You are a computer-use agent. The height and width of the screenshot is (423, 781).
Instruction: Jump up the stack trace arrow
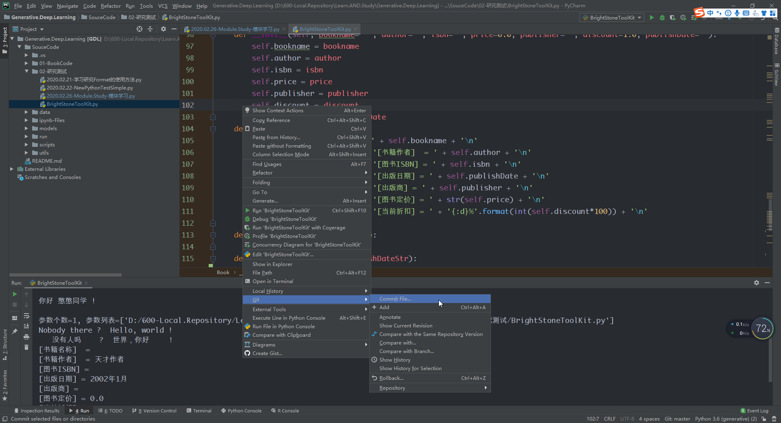tap(26, 294)
